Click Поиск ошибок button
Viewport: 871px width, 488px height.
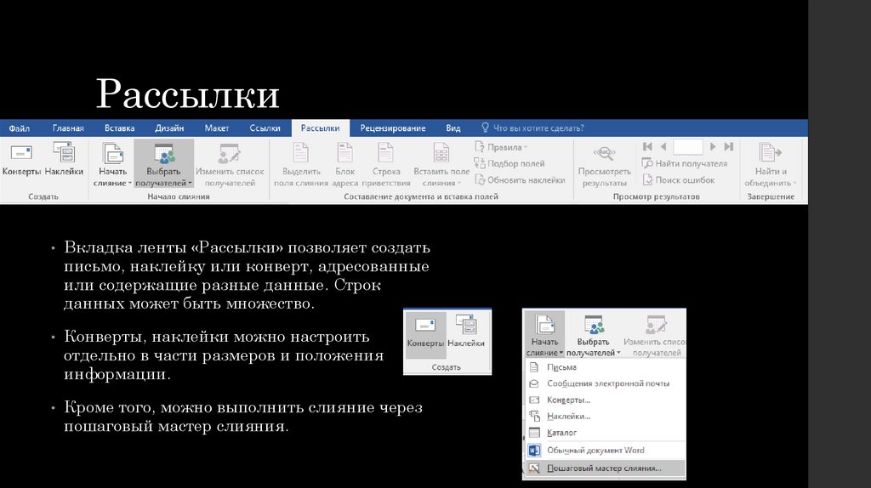[x=678, y=180]
